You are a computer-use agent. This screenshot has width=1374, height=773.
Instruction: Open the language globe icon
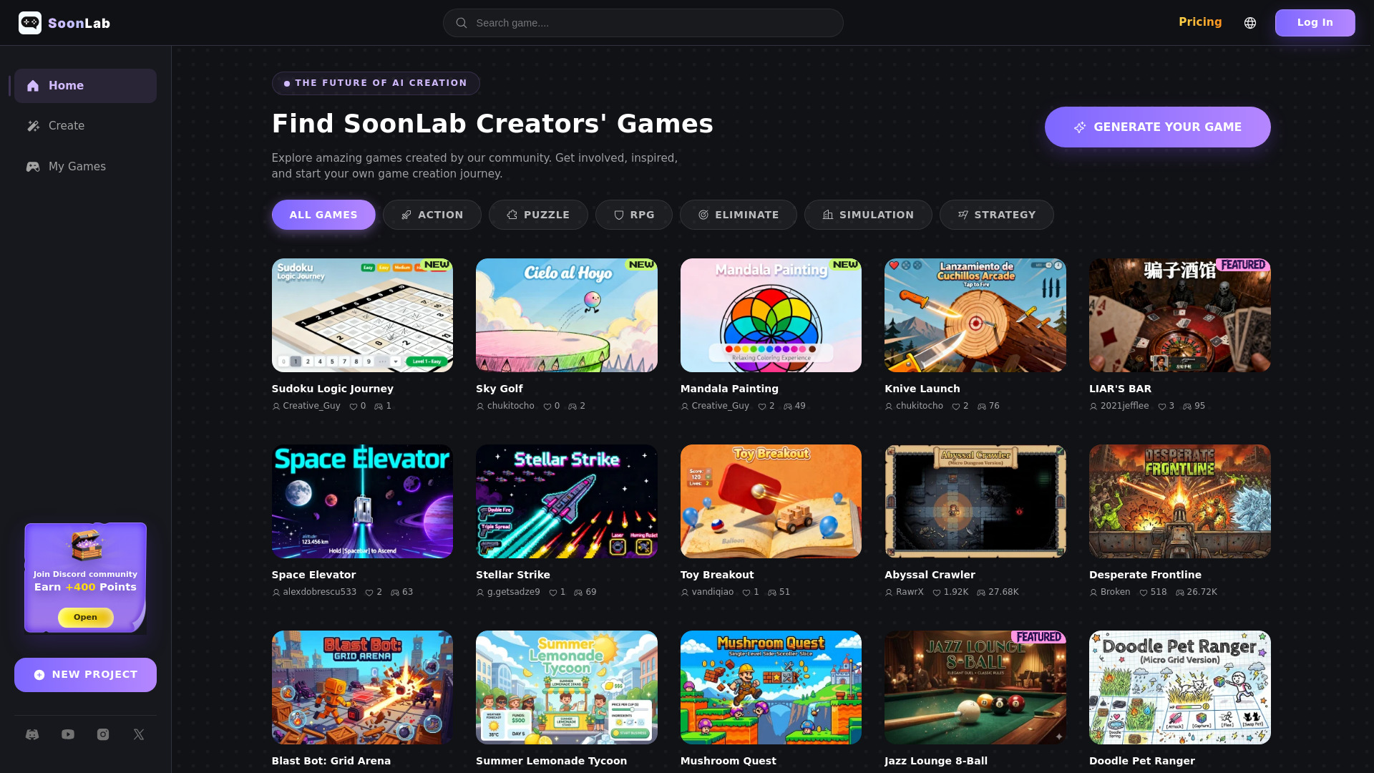point(1250,22)
